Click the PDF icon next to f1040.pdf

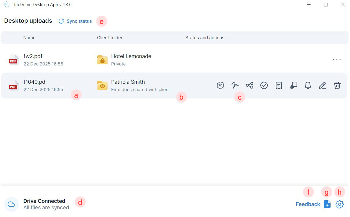coord(14,86)
